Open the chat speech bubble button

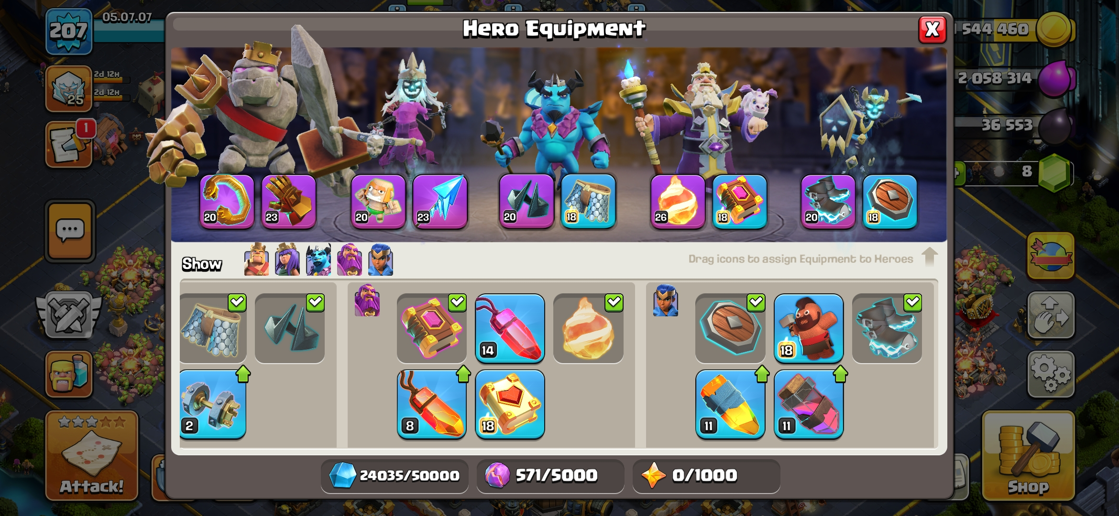point(70,231)
